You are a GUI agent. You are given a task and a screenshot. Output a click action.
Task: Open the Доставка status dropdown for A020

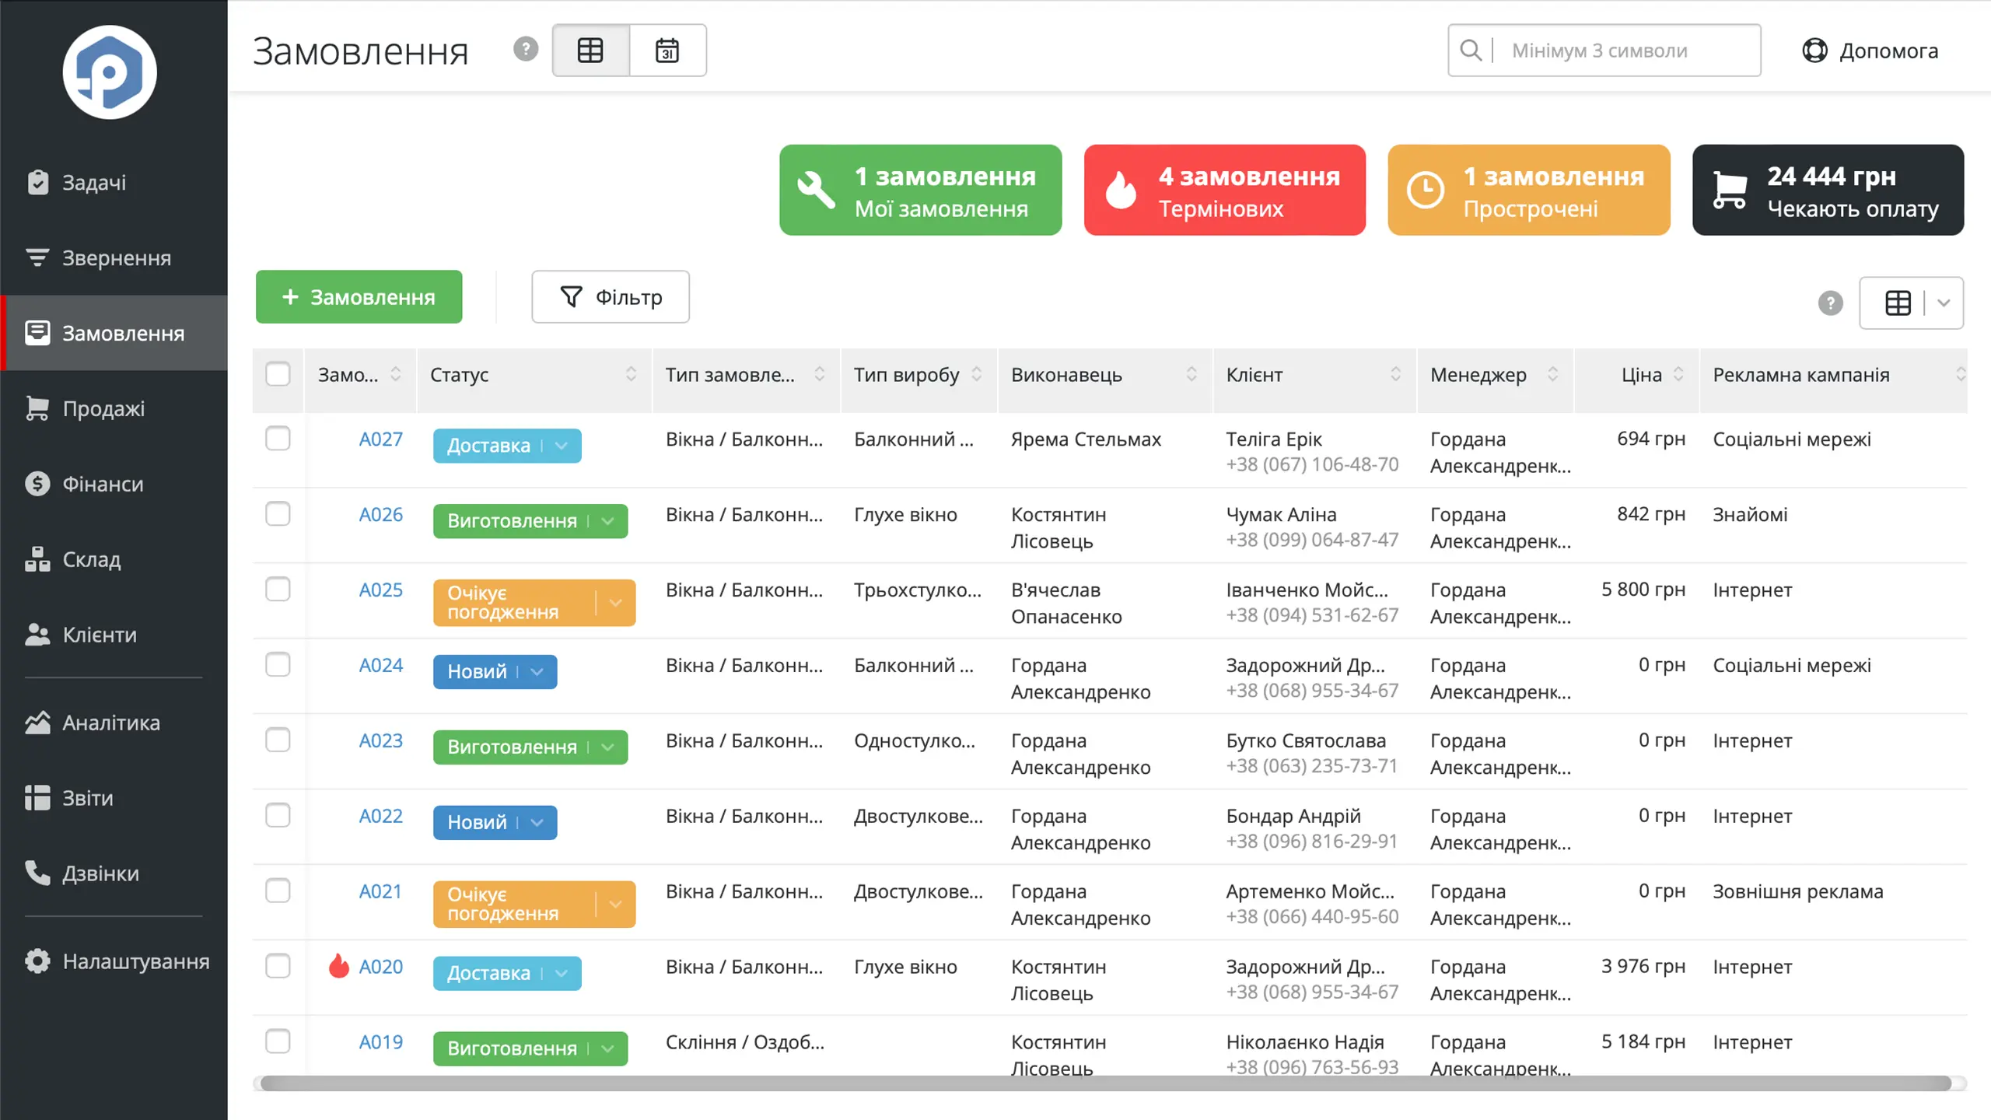click(x=562, y=973)
